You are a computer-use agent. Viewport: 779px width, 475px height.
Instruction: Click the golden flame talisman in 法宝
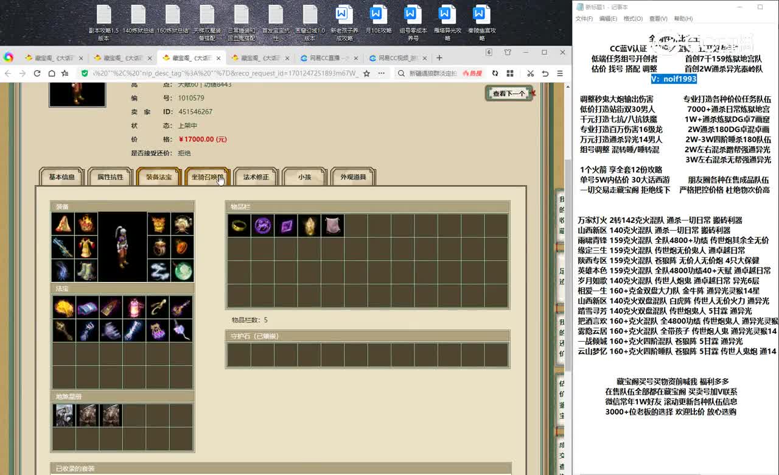tap(64, 308)
